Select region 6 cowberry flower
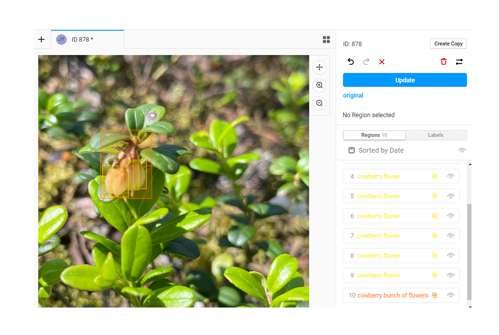Image resolution: width=499 pixels, height=335 pixels. (x=401, y=216)
